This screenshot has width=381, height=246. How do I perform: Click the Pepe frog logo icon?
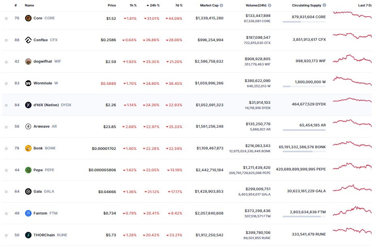pyautogui.click(x=28, y=170)
